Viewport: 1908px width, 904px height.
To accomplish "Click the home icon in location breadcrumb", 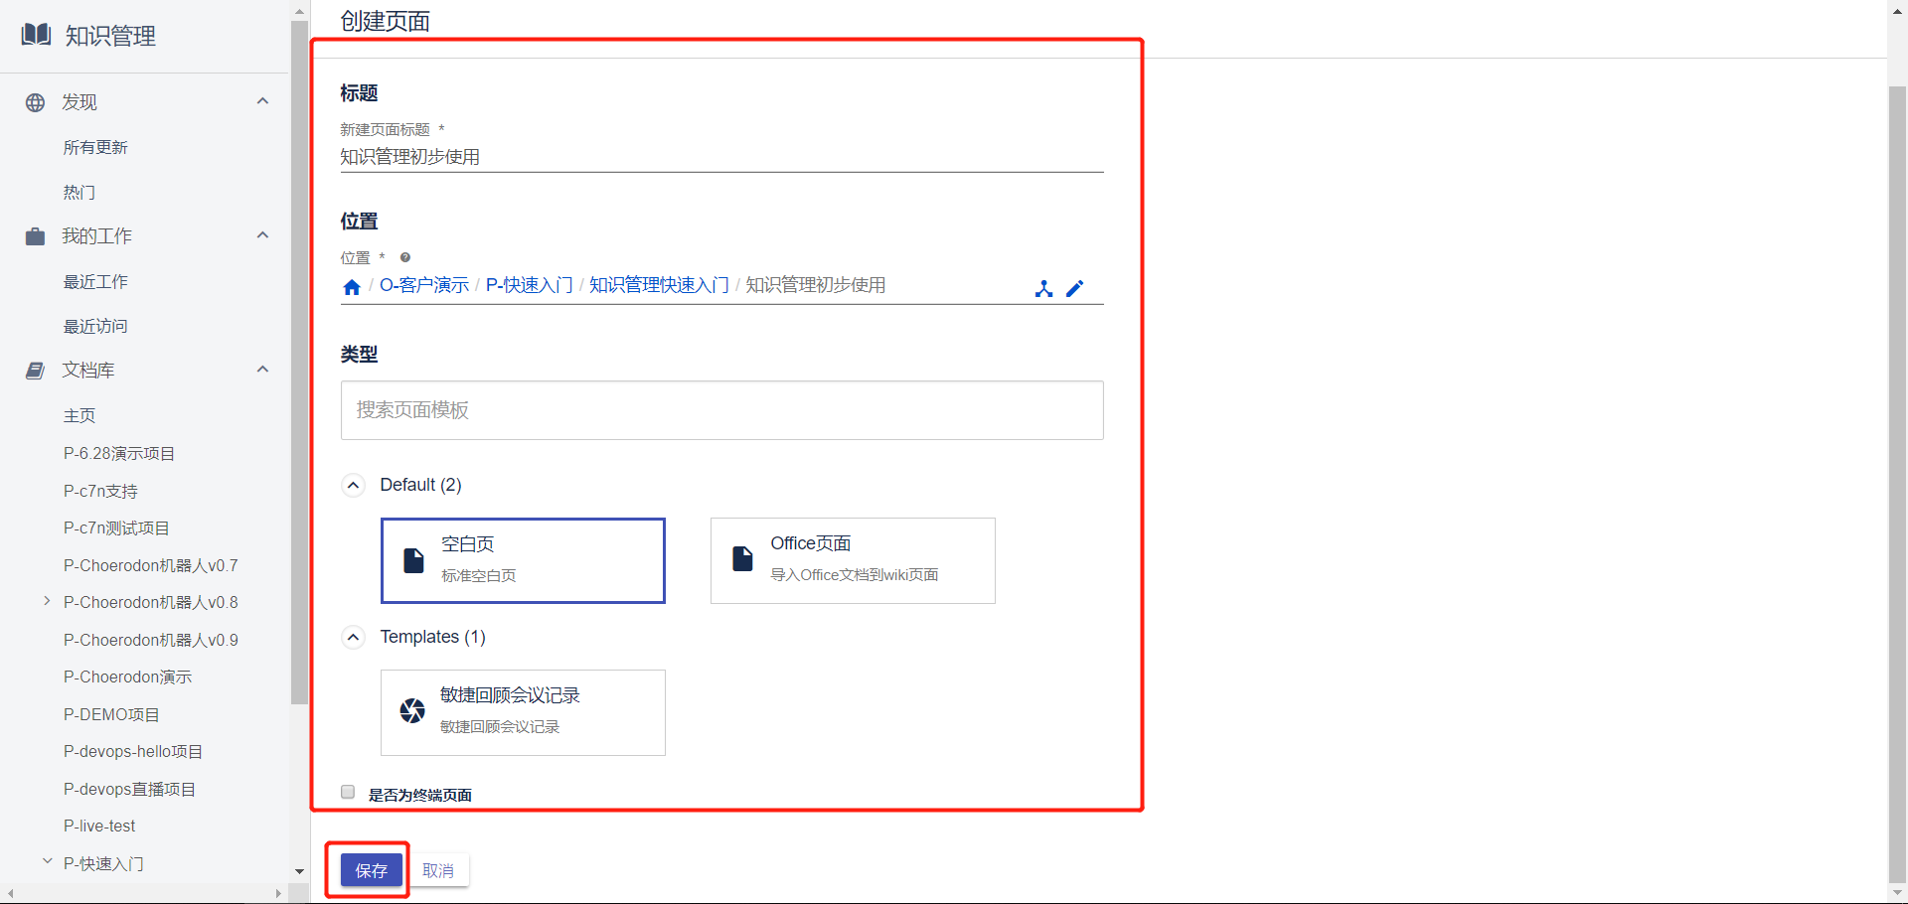I will coord(352,287).
